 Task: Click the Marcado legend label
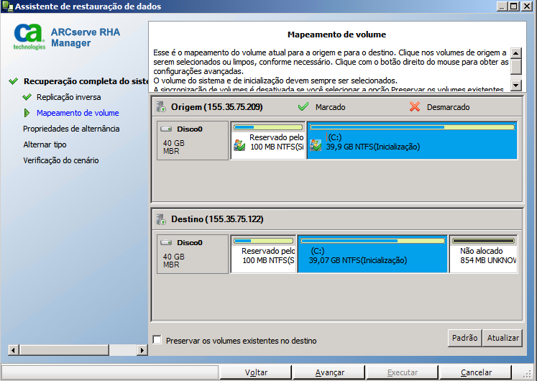tap(330, 107)
